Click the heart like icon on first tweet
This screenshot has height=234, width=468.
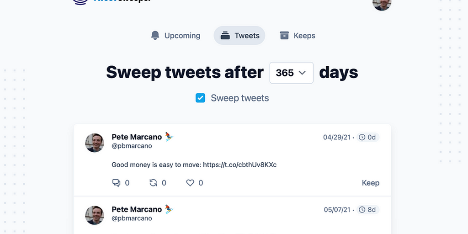[190, 183]
